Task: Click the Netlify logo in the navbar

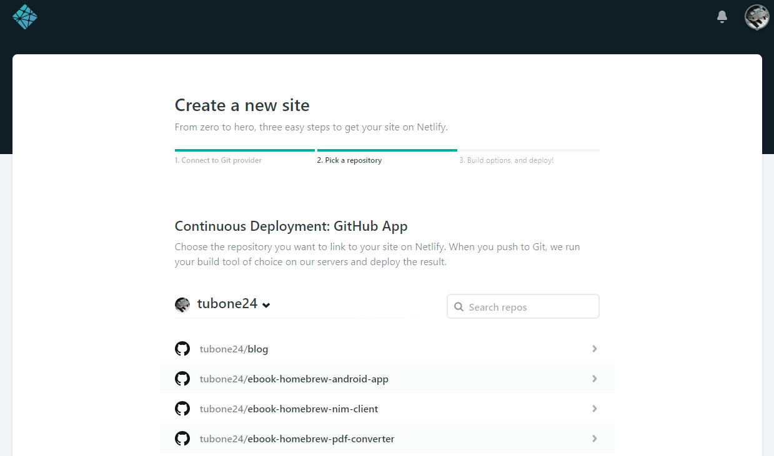Action: [x=24, y=17]
